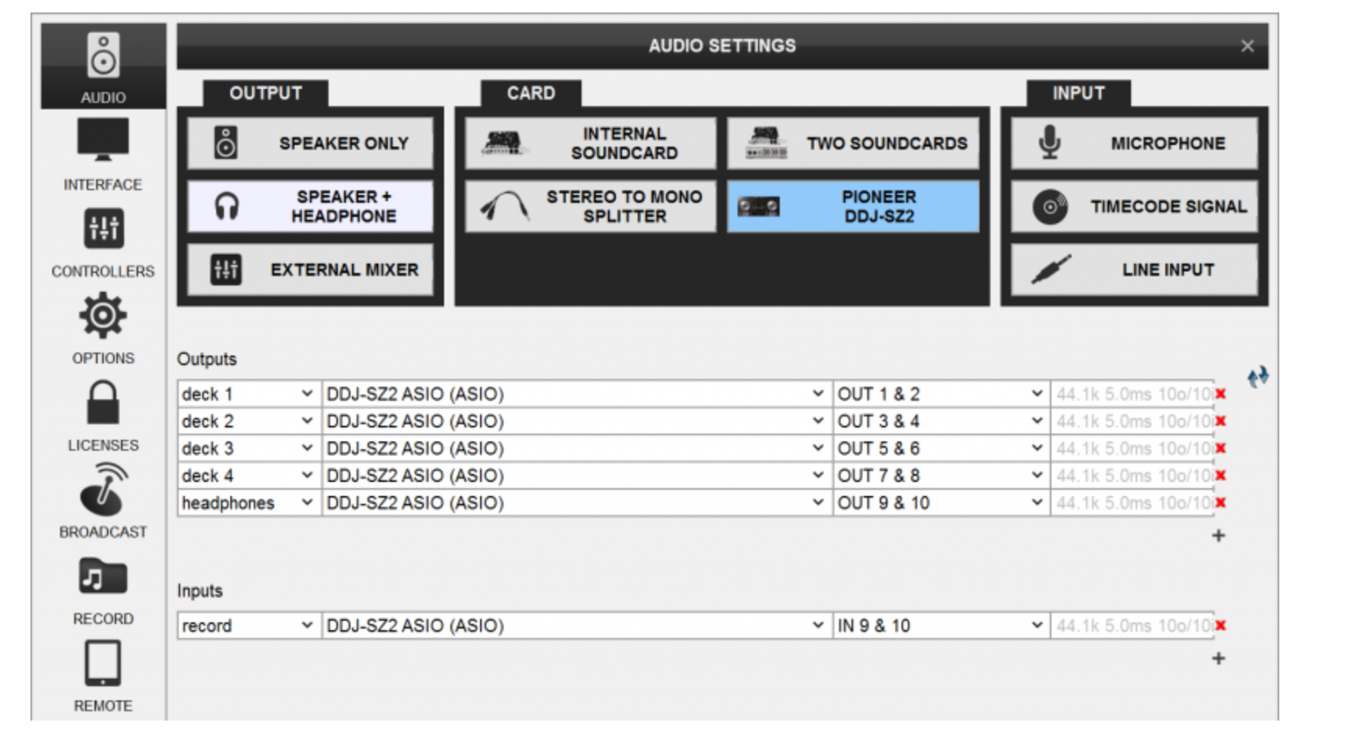Click deck 1 latency info text
This screenshot has height=744, width=1355.
[1134, 394]
